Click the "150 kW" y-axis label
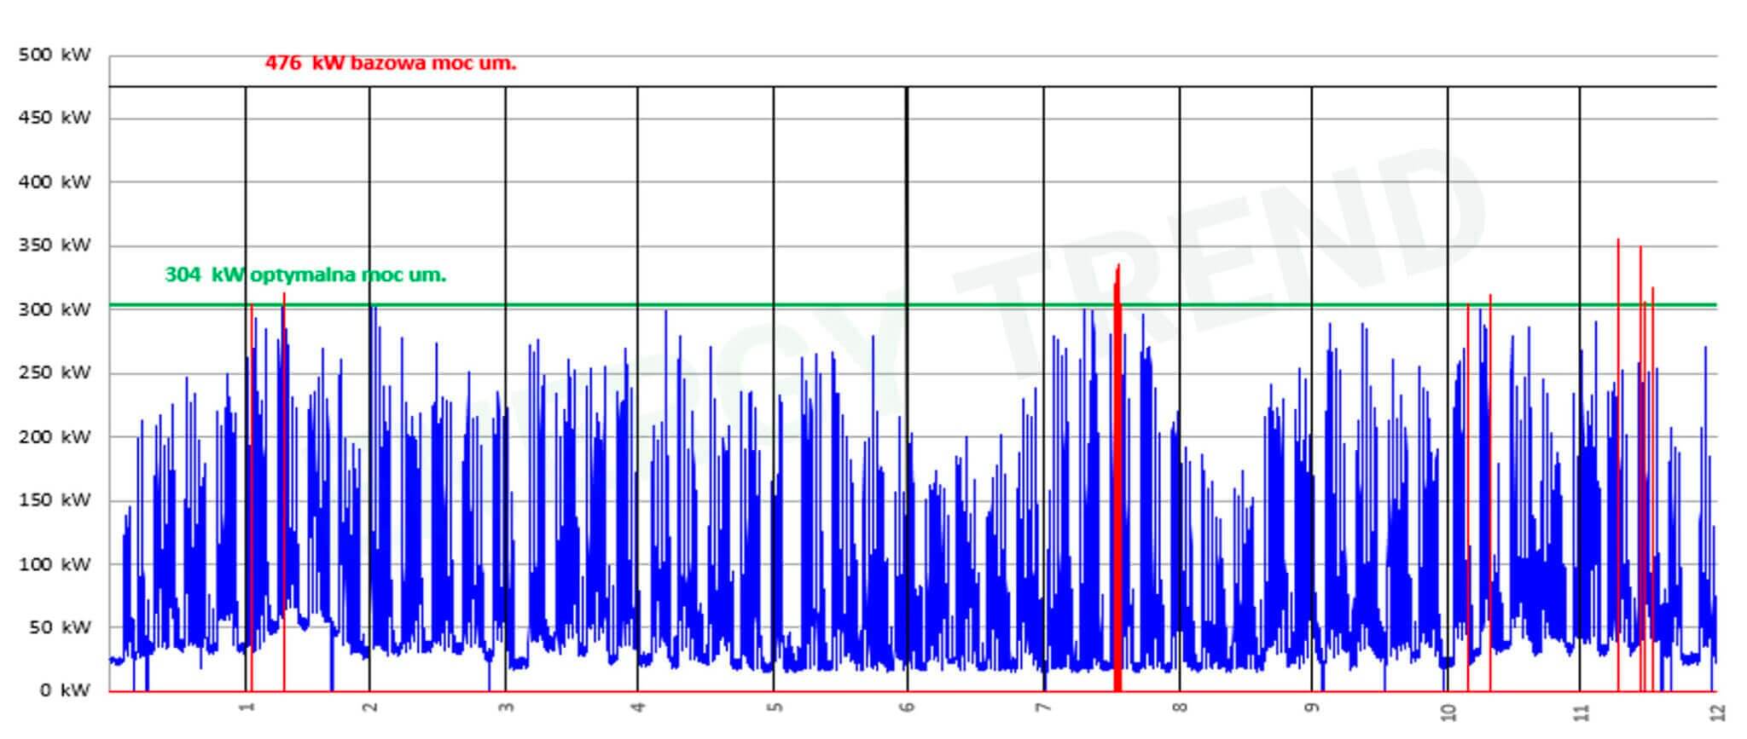The image size is (1747, 739). pyautogui.click(x=54, y=500)
